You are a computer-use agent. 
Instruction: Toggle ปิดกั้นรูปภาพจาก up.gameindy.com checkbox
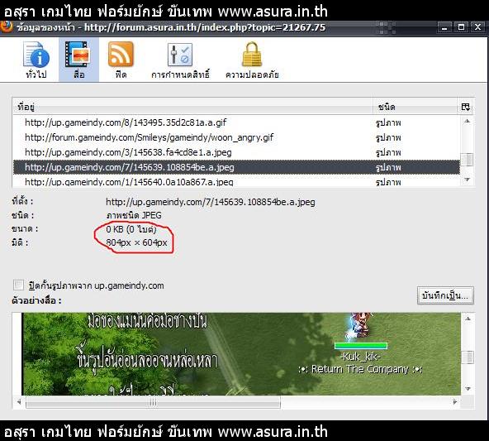[18, 285]
